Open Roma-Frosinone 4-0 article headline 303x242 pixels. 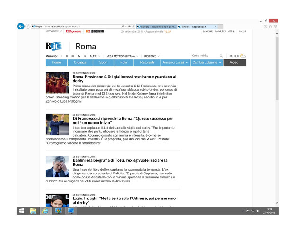point(125,79)
